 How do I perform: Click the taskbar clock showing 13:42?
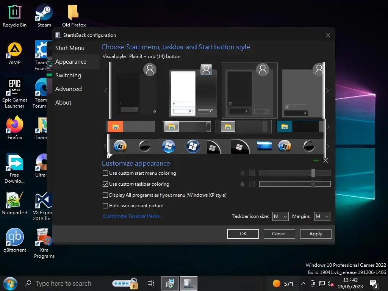[x=350, y=283]
